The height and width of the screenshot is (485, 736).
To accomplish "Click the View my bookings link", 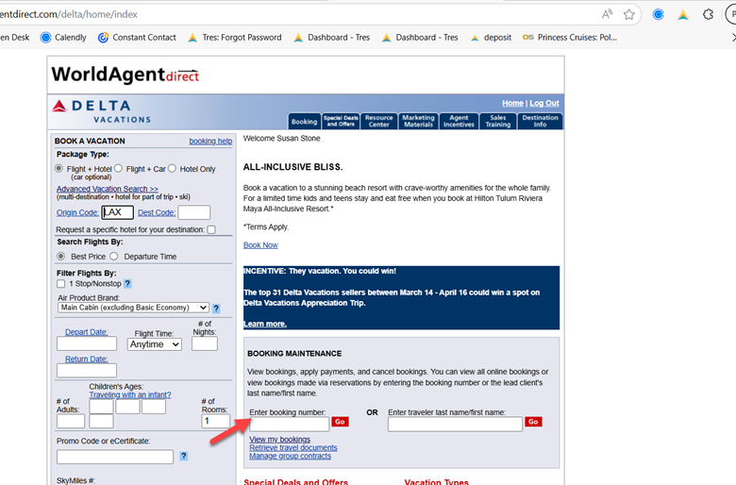I will click(x=279, y=440).
